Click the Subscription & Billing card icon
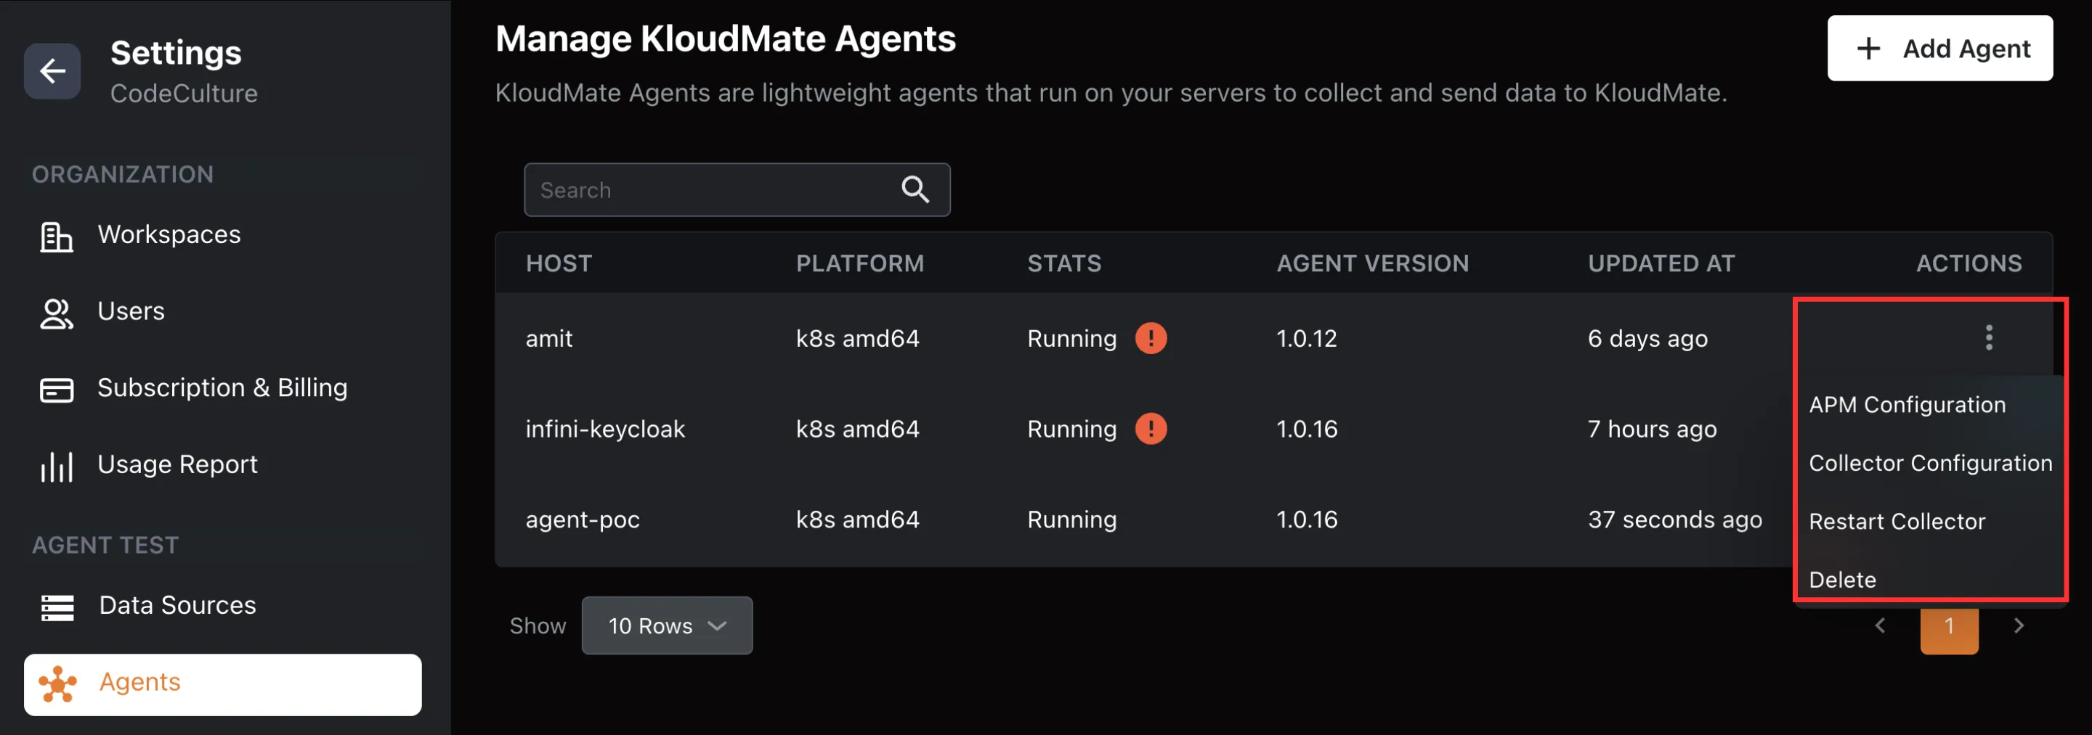Screen dimensions: 2092x735 [x=56, y=390]
